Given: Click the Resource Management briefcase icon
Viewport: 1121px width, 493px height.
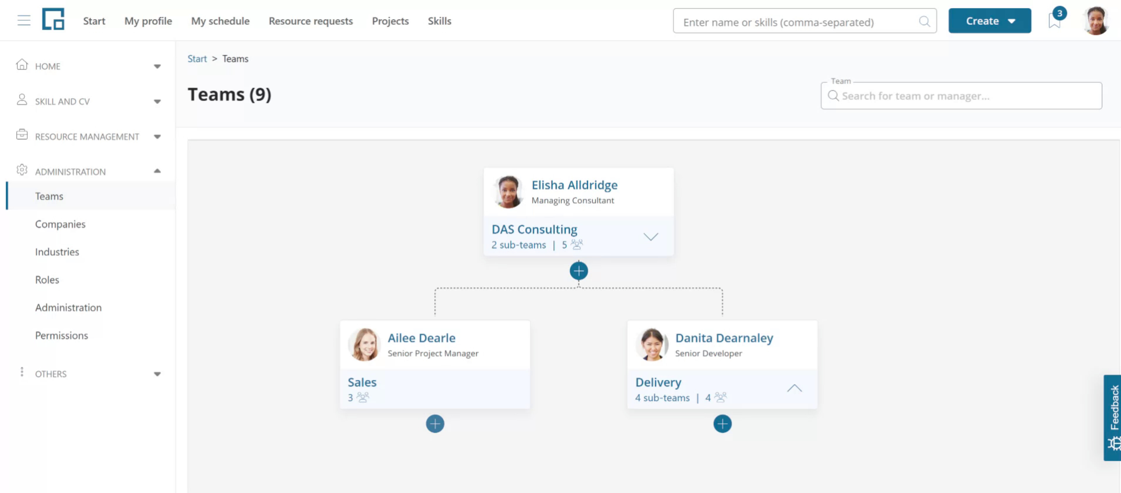Looking at the screenshot, I should click(x=22, y=135).
